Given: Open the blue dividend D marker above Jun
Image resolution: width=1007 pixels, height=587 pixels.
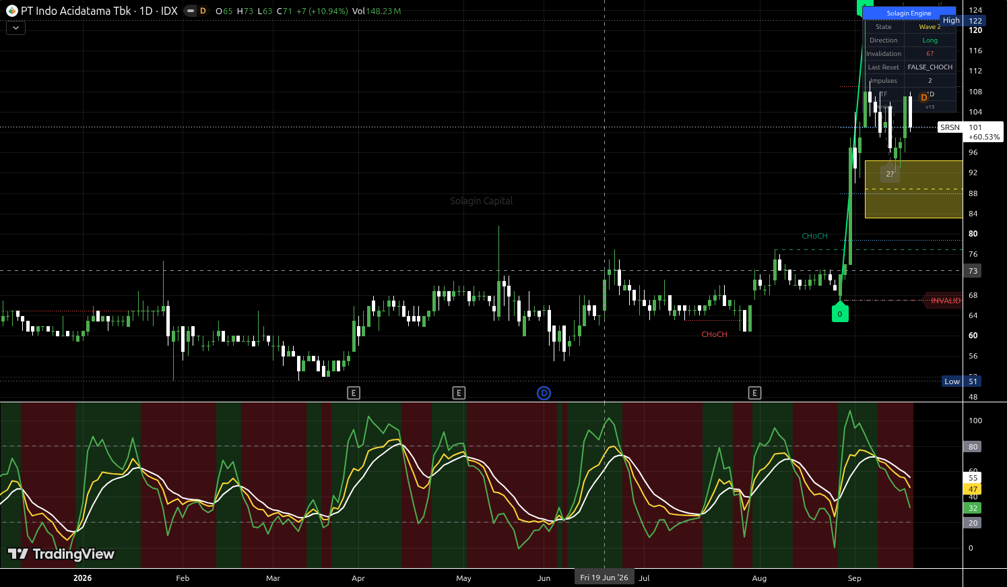Looking at the screenshot, I should click(544, 393).
